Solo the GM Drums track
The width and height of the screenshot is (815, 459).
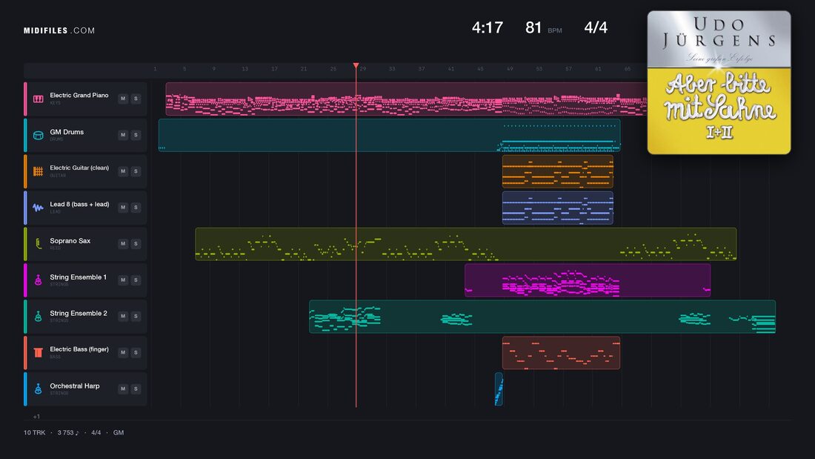(x=136, y=135)
